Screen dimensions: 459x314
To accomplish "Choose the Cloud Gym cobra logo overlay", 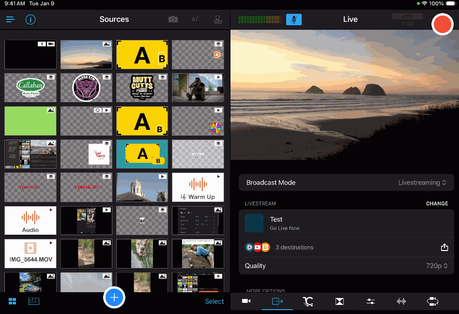I will coord(86,88).
